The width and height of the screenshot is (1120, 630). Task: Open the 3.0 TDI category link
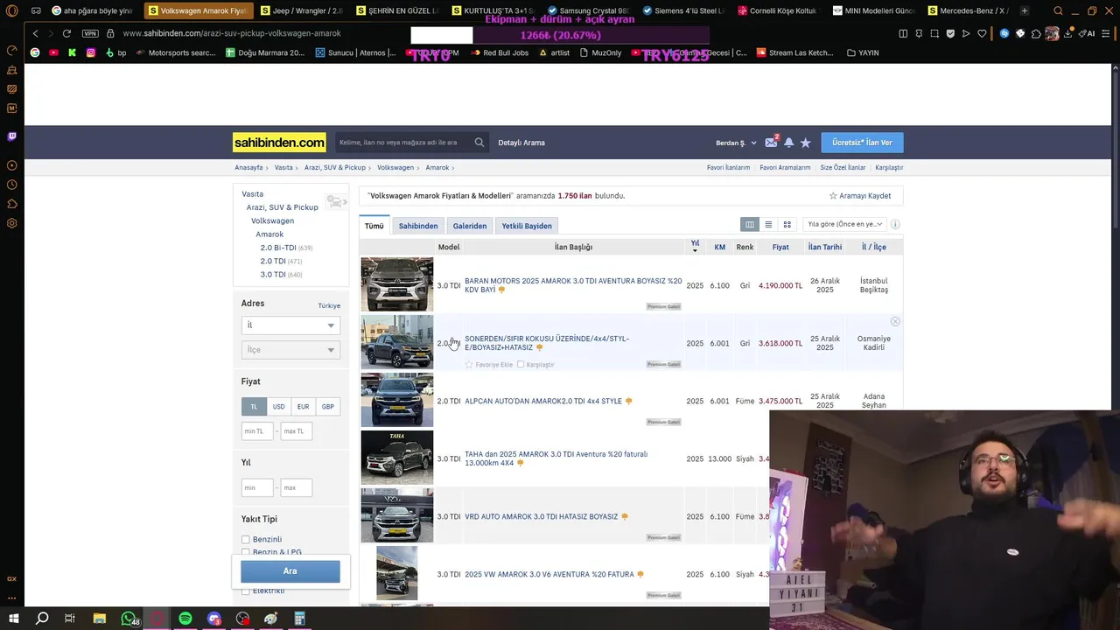coord(273,275)
